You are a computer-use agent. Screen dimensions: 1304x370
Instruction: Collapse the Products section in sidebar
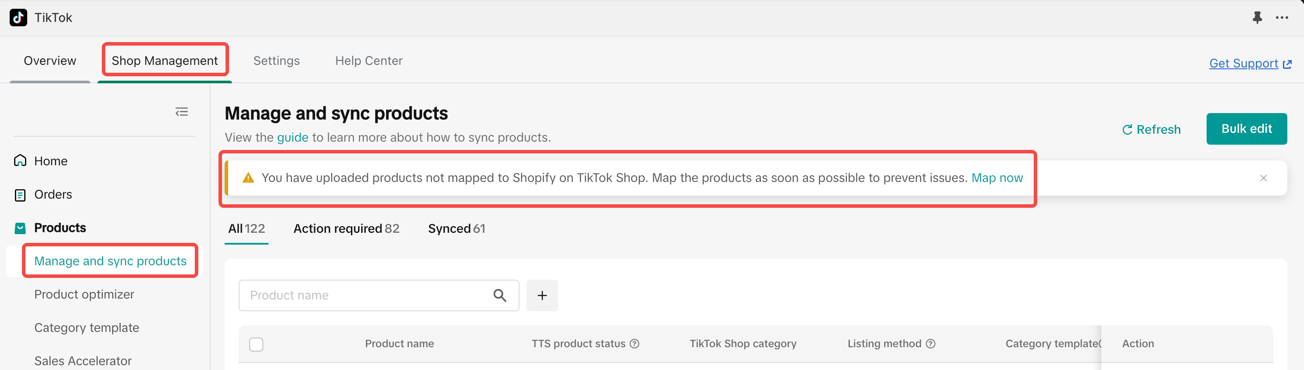(60, 228)
